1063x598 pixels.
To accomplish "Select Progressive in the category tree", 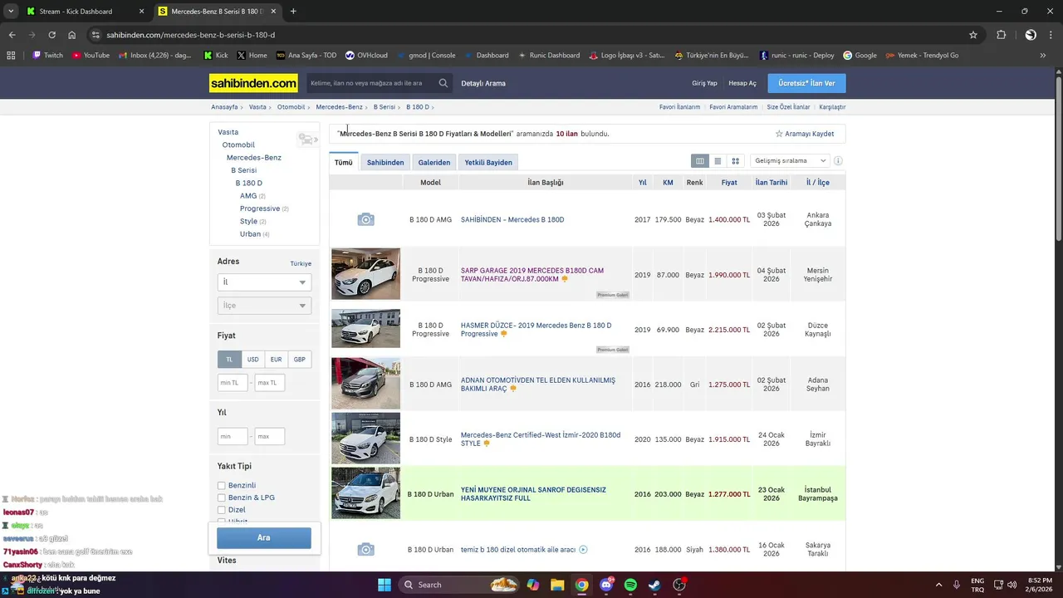I will click(260, 208).
